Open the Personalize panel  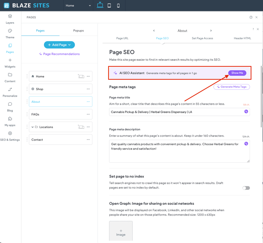point(10,92)
